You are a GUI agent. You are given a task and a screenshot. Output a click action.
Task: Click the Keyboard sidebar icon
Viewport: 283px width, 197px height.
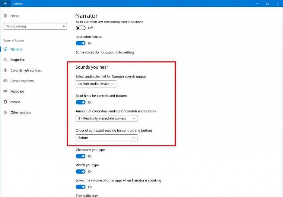tap(6, 91)
